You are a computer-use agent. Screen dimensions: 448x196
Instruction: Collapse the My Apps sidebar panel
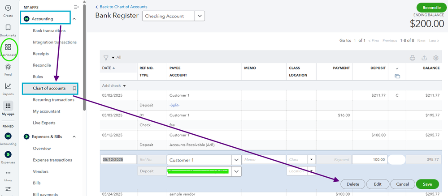pyautogui.click(x=76, y=7)
